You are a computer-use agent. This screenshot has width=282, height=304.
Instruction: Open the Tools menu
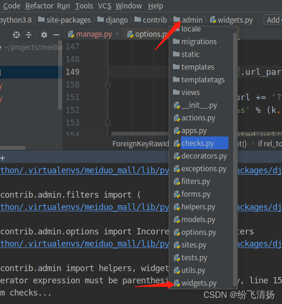[84, 6]
